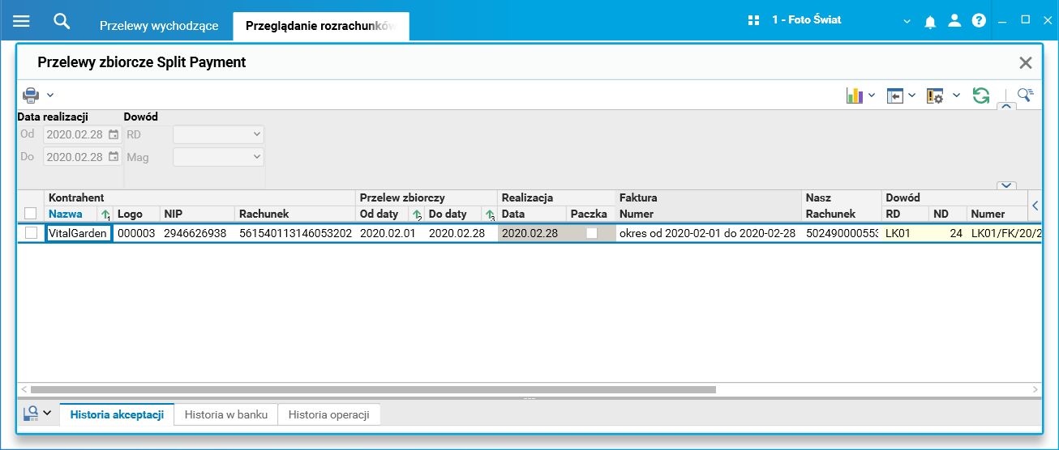Viewport: 1059px width, 450px height.
Task: Open the RD dropdown under Dowód
Action: pos(219,134)
